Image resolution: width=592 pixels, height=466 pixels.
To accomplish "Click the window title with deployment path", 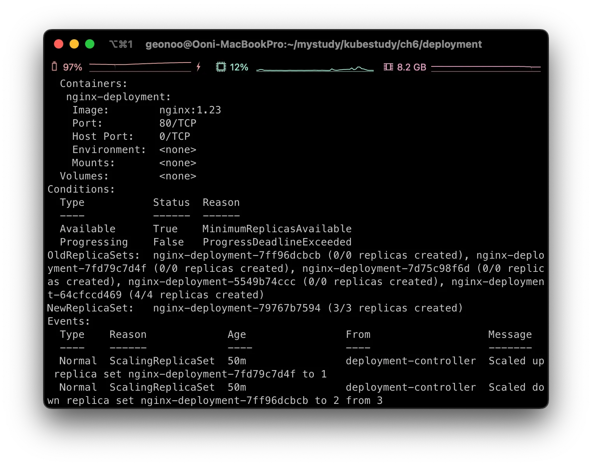I will point(313,44).
